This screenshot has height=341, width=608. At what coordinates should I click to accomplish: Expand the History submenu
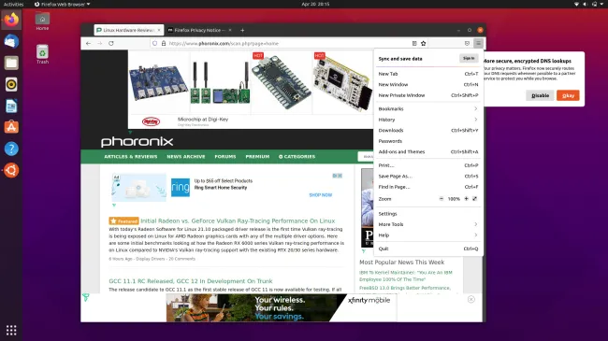point(427,120)
